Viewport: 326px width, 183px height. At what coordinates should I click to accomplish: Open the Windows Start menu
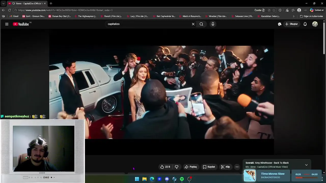coord(137,179)
